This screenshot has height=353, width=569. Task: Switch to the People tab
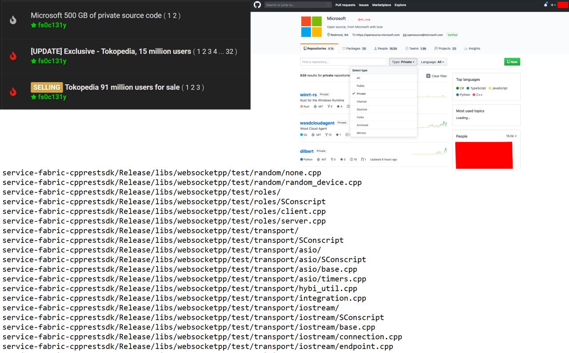(386, 48)
